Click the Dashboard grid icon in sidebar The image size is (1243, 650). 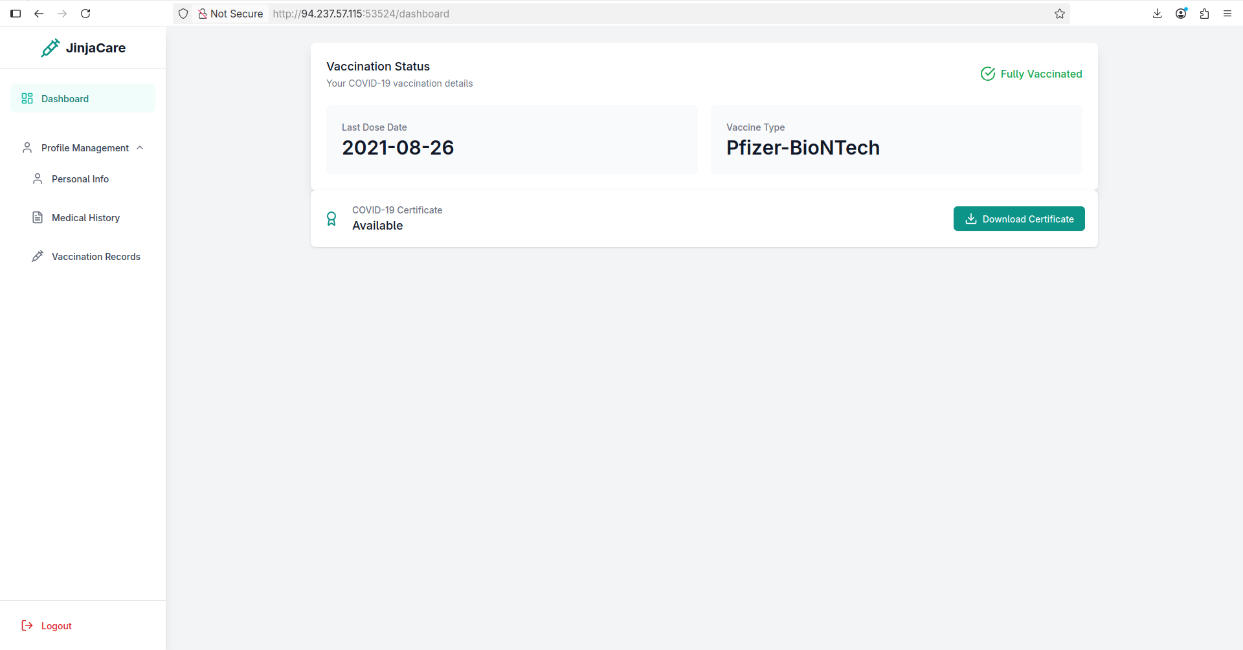point(27,98)
